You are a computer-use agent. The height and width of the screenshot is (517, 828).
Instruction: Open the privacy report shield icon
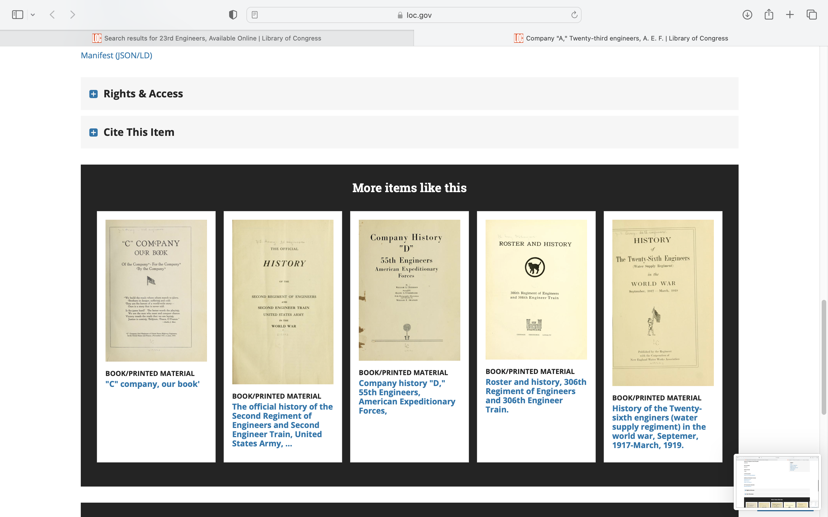point(233,15)
